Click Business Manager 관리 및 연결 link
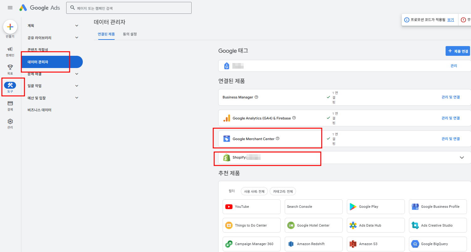471x252 pixels. click(451, 97)
